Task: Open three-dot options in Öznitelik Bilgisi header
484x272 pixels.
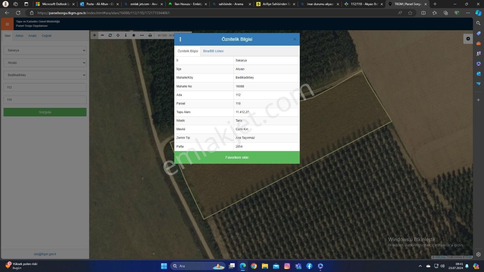Action: click(x=180, y=39)
